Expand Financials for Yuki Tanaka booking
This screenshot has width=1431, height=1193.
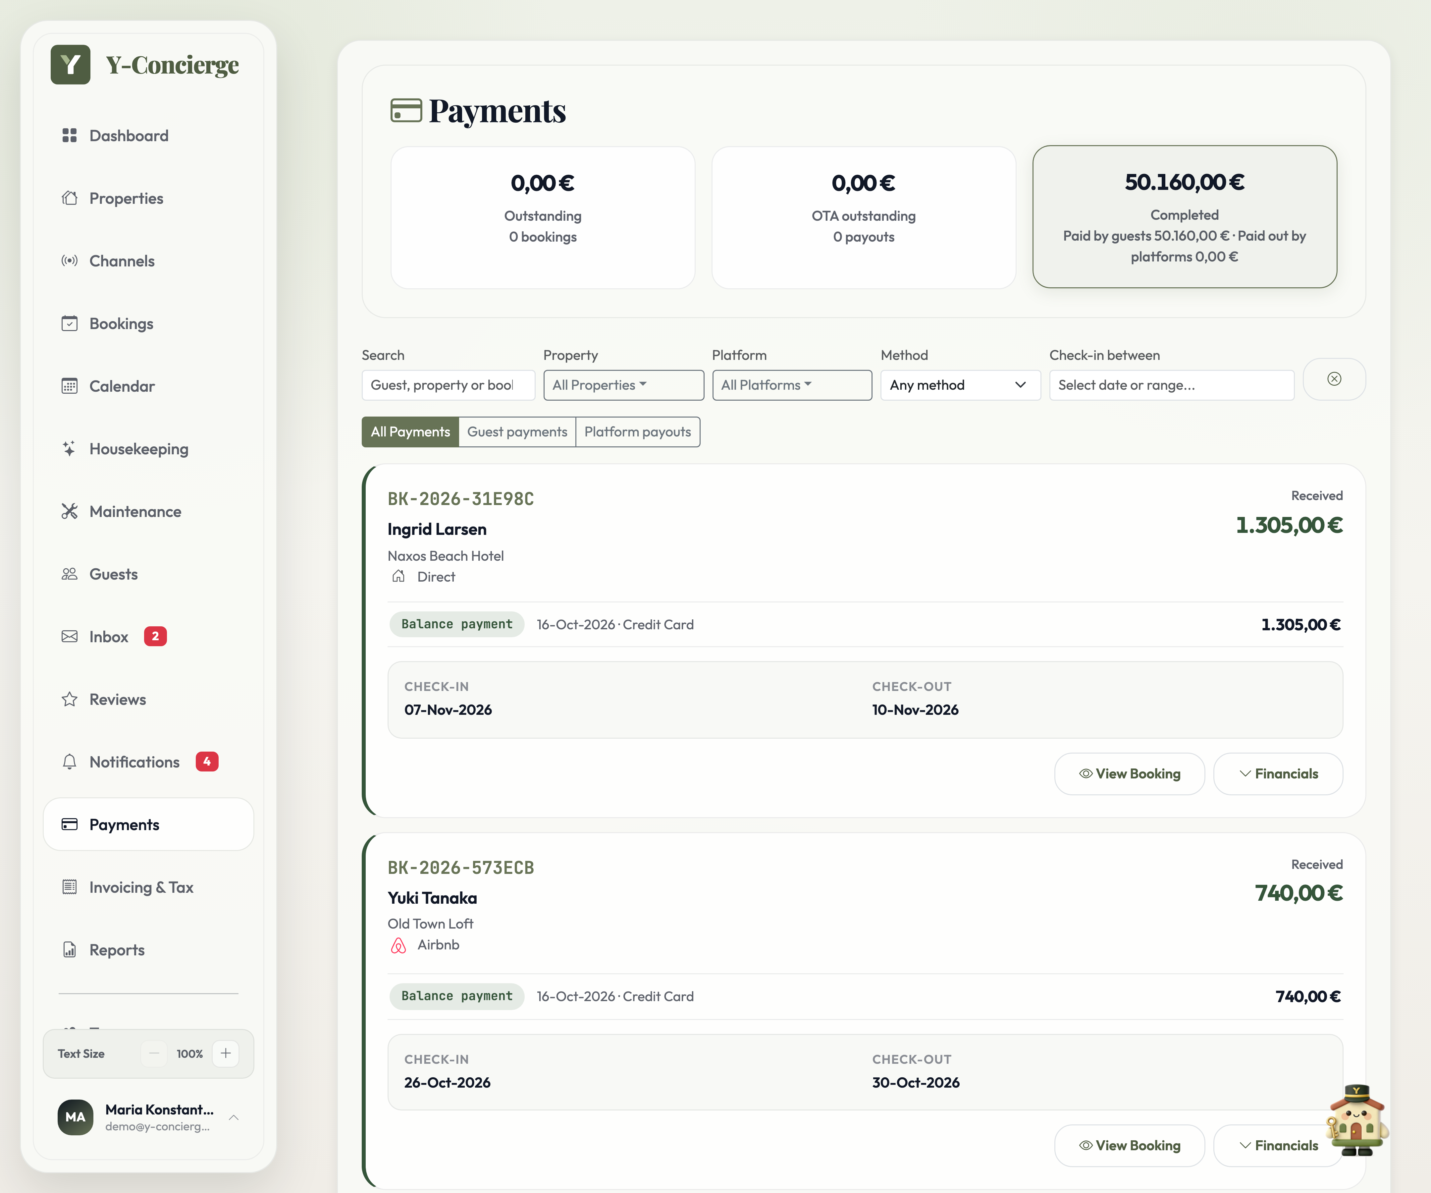tap(1278, 1146)
